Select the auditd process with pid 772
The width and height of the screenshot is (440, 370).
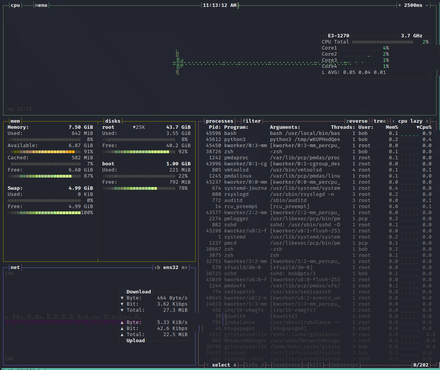pyautogui.click(x=318, y=200)
